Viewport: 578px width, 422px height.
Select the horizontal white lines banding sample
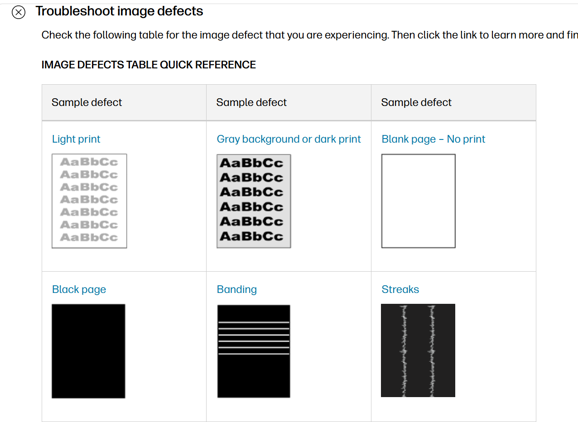pyautogui.click(x=254, y=351)
